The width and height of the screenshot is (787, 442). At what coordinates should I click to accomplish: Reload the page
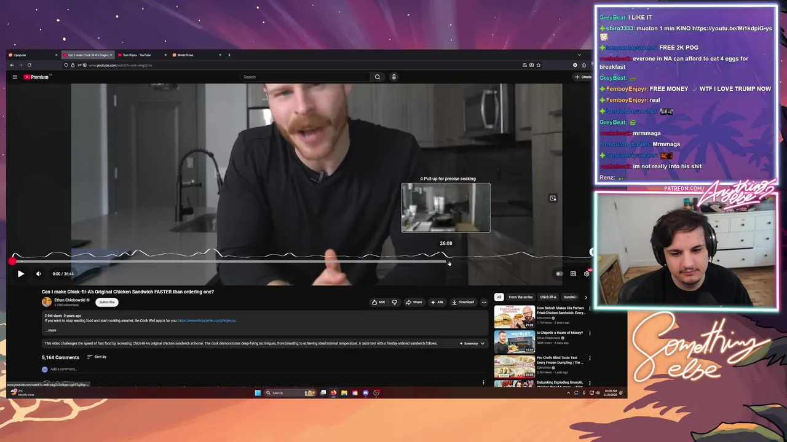point(29,65)
